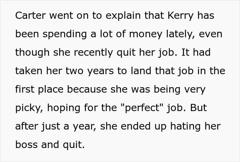The image size is (240, 162).
Task: Click the word "ended" in seventh line
Action: click(135, 126)
